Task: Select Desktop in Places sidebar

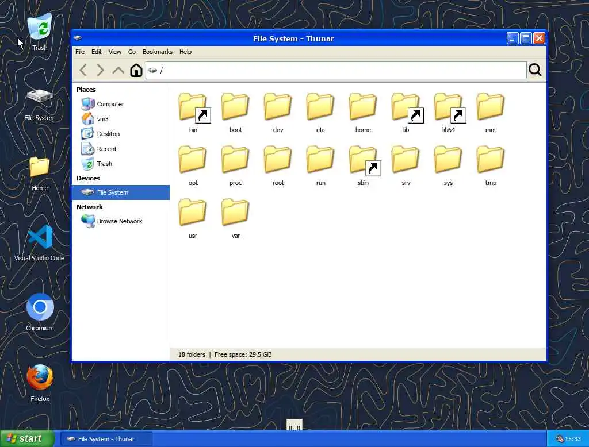Action: (x=121, y=134)
